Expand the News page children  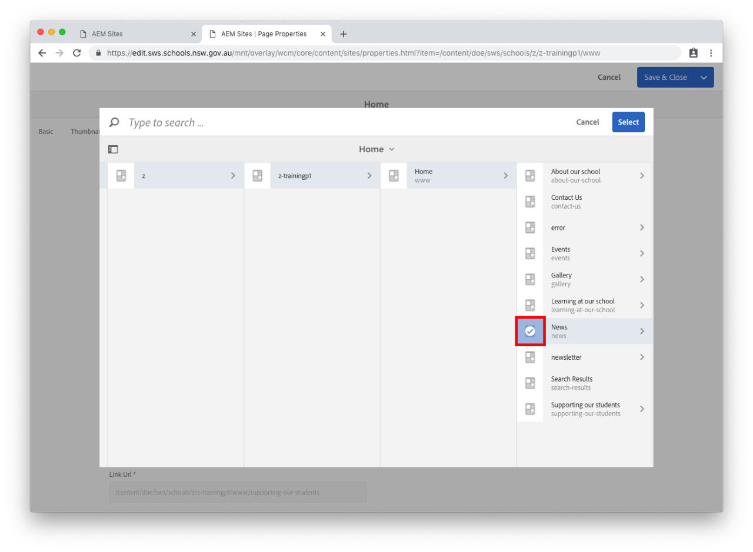point(642,331)
